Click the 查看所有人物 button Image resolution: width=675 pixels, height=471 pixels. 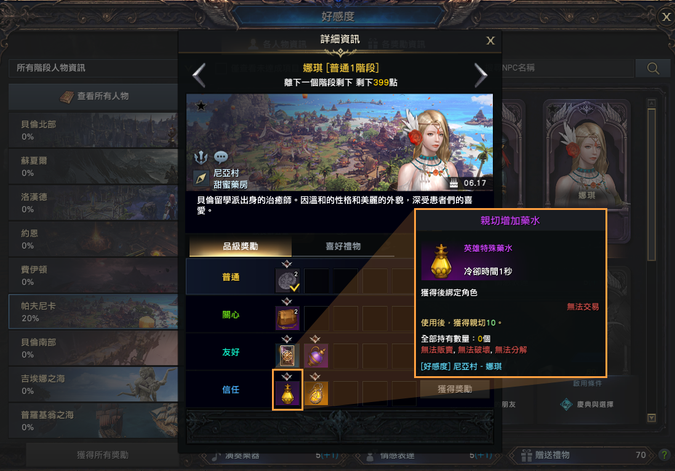click(94, 97)
